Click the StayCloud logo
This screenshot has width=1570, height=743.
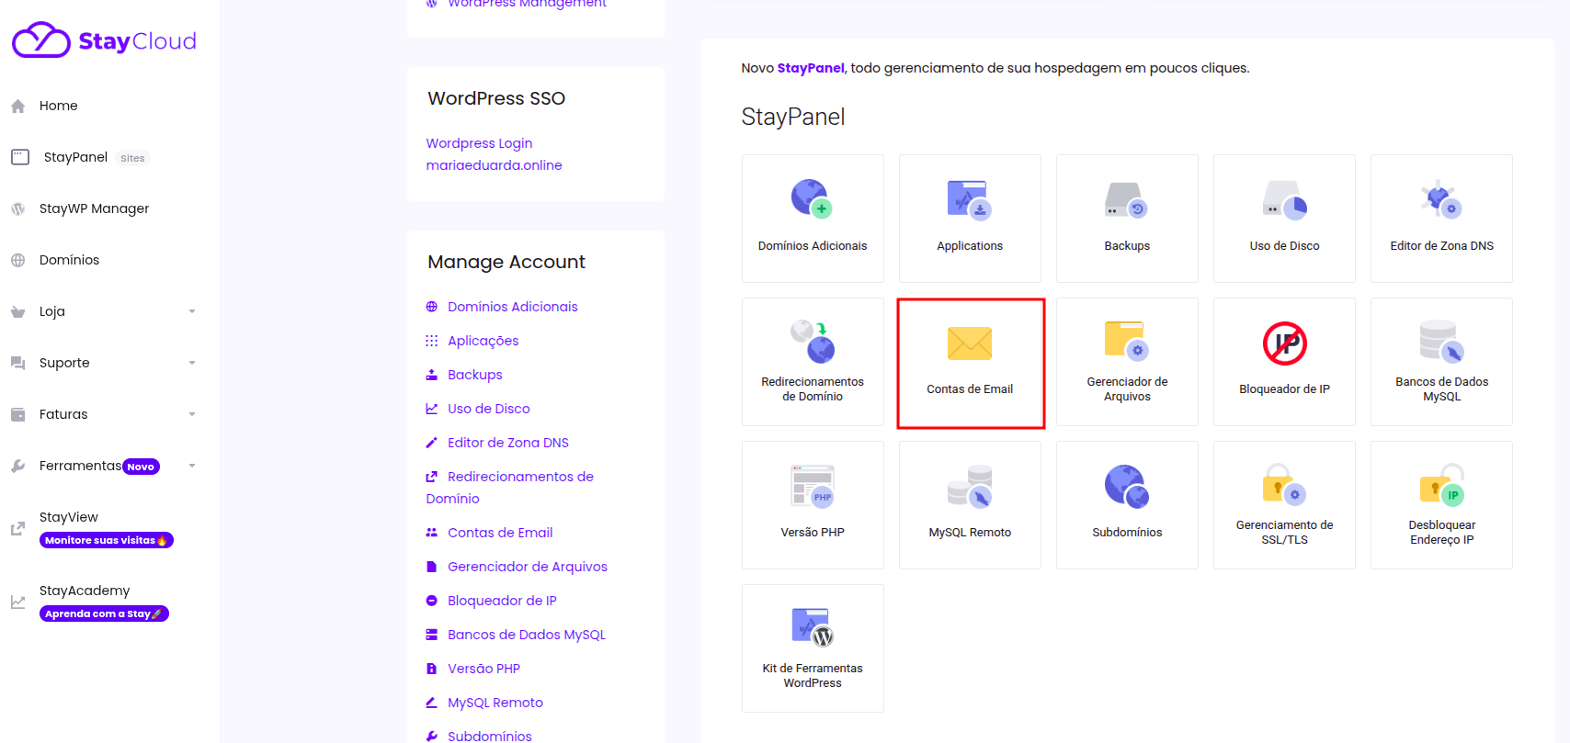104,40
